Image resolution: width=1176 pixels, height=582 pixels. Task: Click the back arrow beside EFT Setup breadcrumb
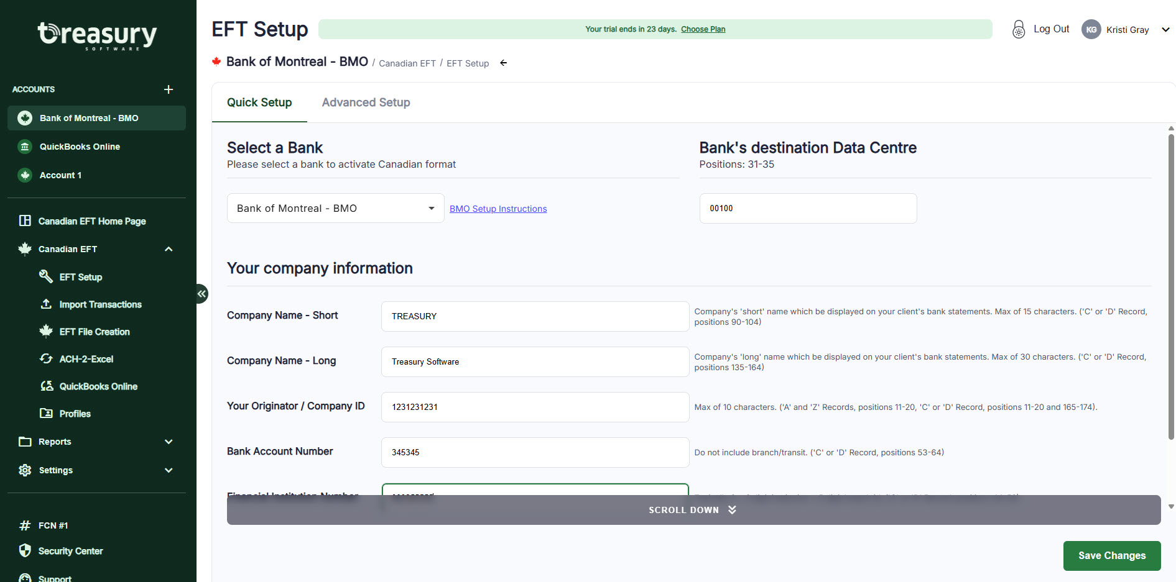(x=504, y=63)
